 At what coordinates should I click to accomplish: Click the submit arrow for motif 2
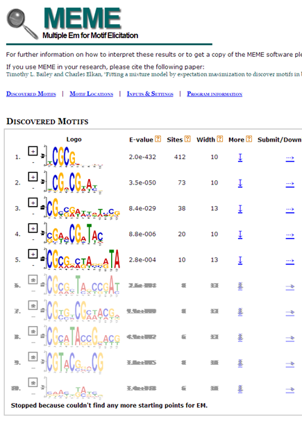click(x=290, y=184)
